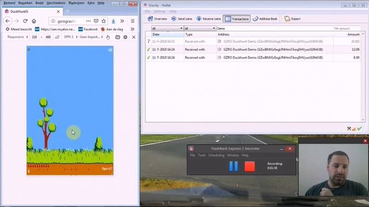Screen dimensions: 369x207
Task: Open page actions three-dot menu
Action: tap(88, 21)
